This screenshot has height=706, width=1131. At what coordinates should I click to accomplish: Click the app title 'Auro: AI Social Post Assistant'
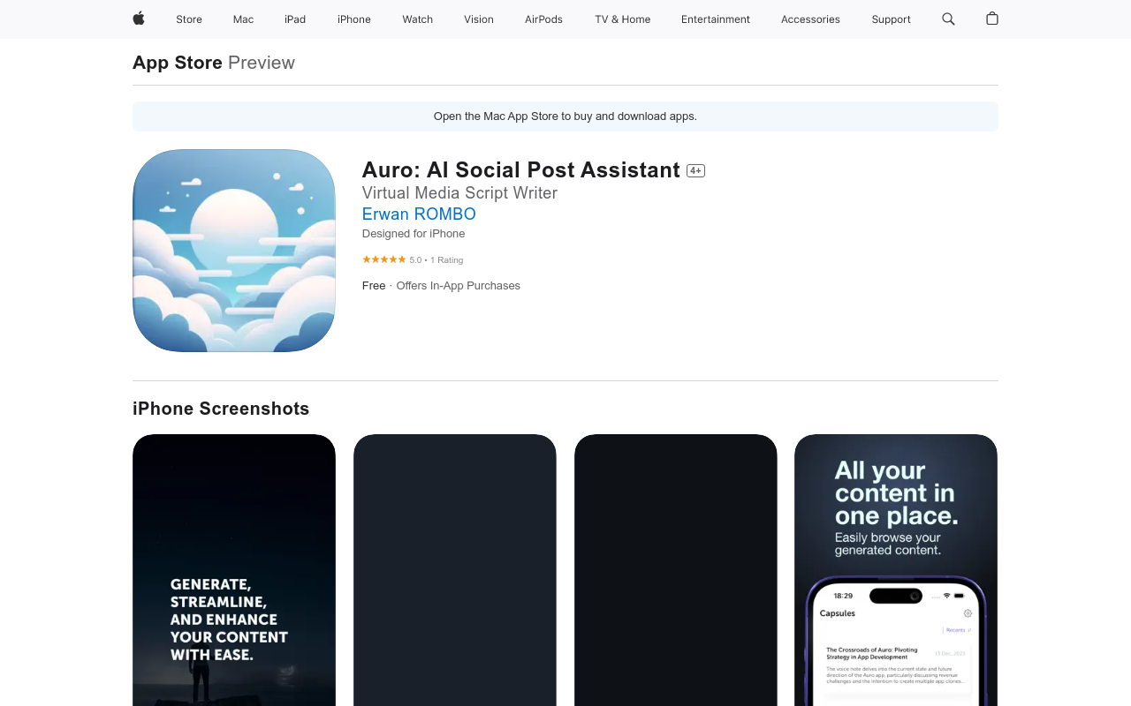pyautogui.click(x=521, y=170)
